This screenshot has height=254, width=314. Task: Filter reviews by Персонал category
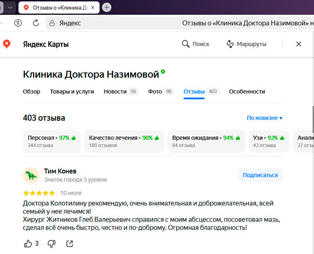52,142
